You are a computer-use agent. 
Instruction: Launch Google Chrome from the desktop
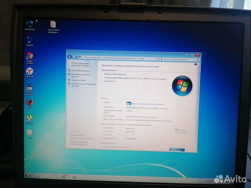point(30,58)
